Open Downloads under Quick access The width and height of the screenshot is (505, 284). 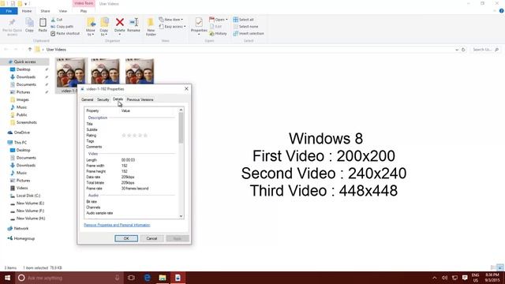tap(26, 77)
